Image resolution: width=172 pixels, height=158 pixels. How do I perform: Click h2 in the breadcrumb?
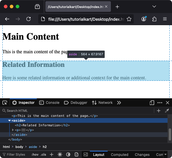point(45,147)
